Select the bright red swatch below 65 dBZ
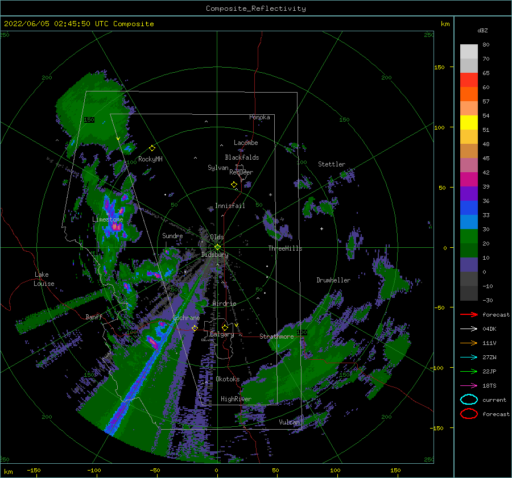The width and height of the screenshot is (512, 478). click(x=469, y=80)
